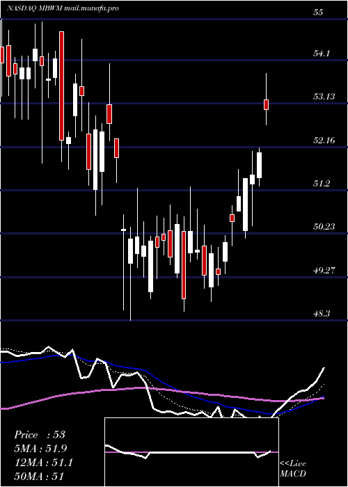Screen dimensions: 348x487
Task: Select the 52.16 price axis label
Action: [x=324, y=141]
